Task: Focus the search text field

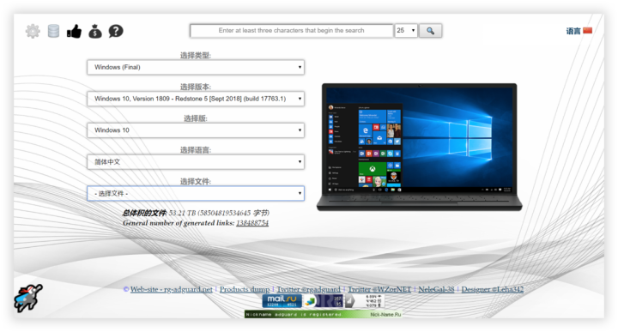Action: point(292,31)
